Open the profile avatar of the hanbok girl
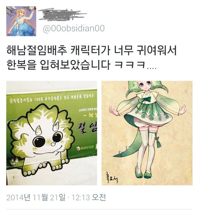The width and height of the screenshot is (199, 210). [x=21, y=21]
